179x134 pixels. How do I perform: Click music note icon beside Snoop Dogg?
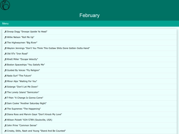pyautogui.click(x=5, y=32)
